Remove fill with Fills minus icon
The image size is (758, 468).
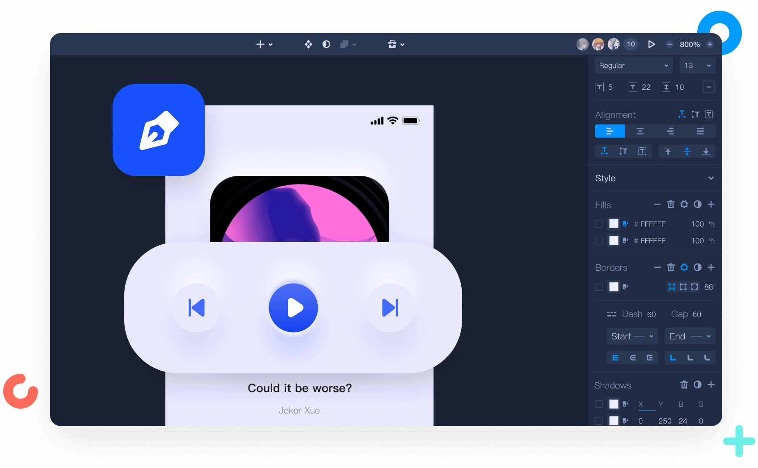657,205
